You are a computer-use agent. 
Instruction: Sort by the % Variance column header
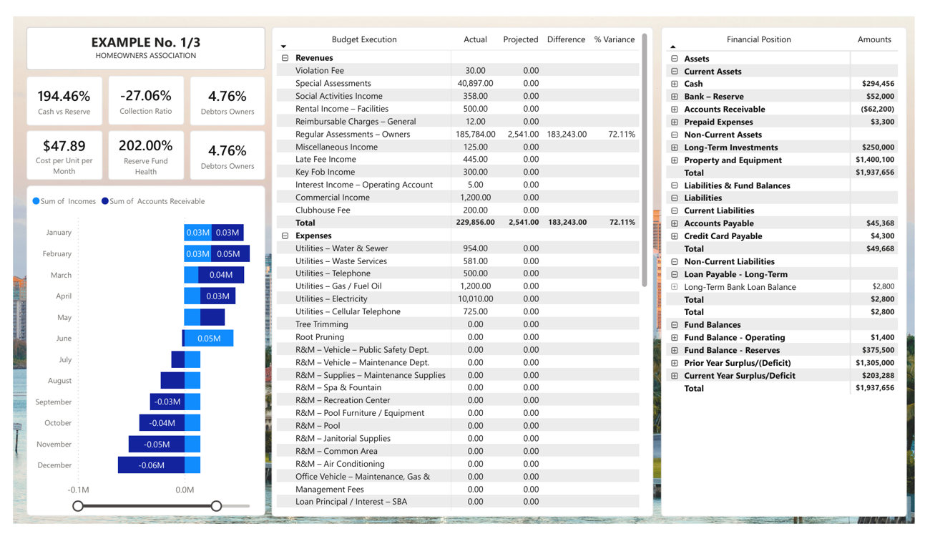point(614,39)
